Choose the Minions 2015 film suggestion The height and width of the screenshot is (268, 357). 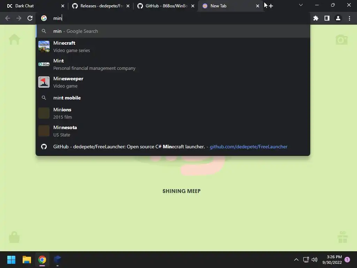(x=173, y=113)
